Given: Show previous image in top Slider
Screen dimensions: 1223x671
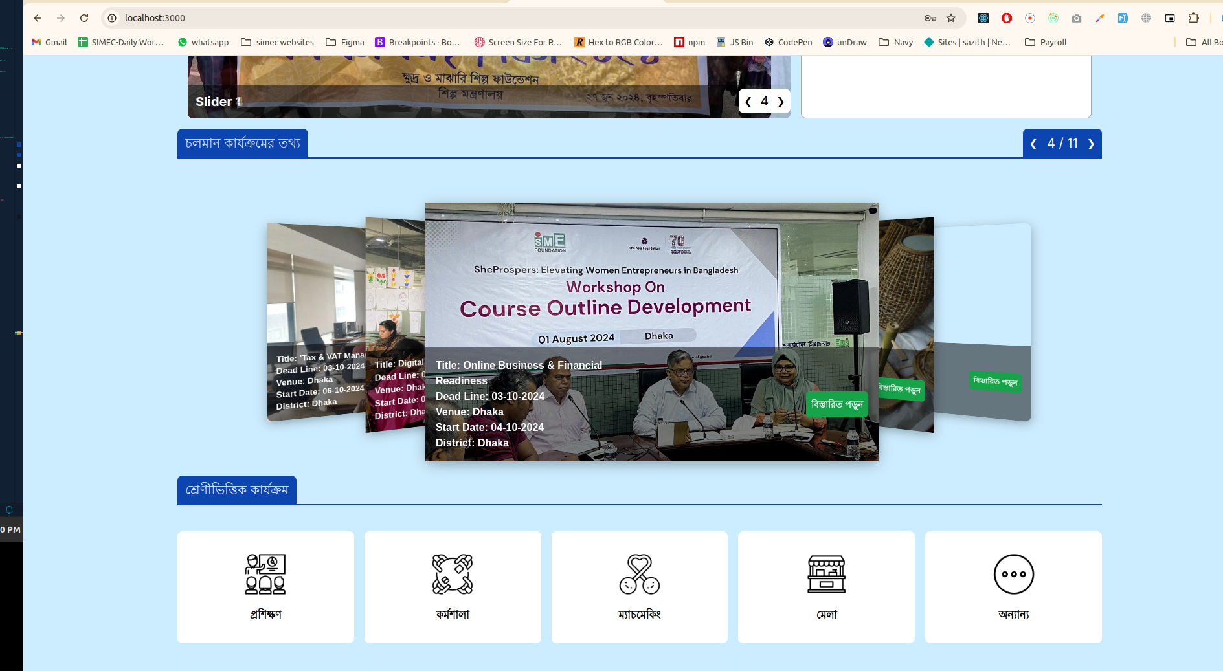Looking at the screenshot, I should pyautogui.click(x=748, y=102).
